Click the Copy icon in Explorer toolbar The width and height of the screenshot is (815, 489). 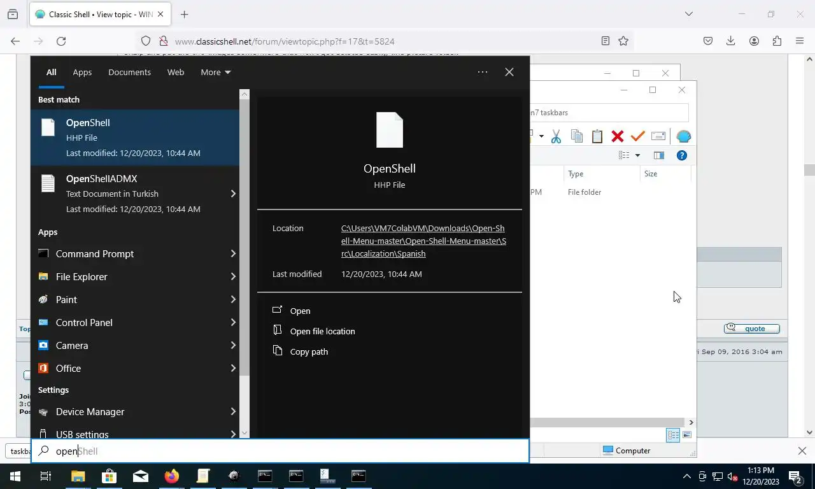tap(577, 136)
